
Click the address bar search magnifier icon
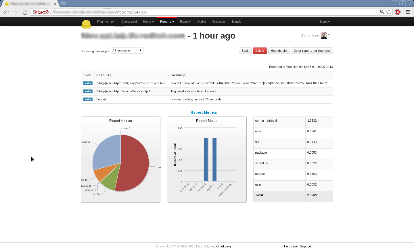click(x=382, y=12)
